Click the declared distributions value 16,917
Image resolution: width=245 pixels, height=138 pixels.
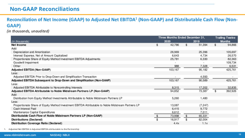tap(175, 120)
